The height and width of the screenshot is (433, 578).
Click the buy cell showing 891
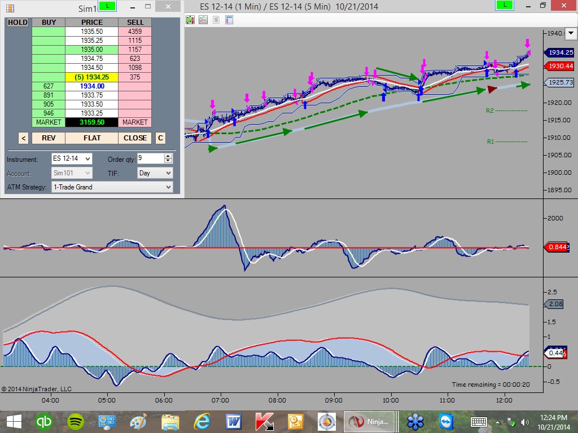49,95
